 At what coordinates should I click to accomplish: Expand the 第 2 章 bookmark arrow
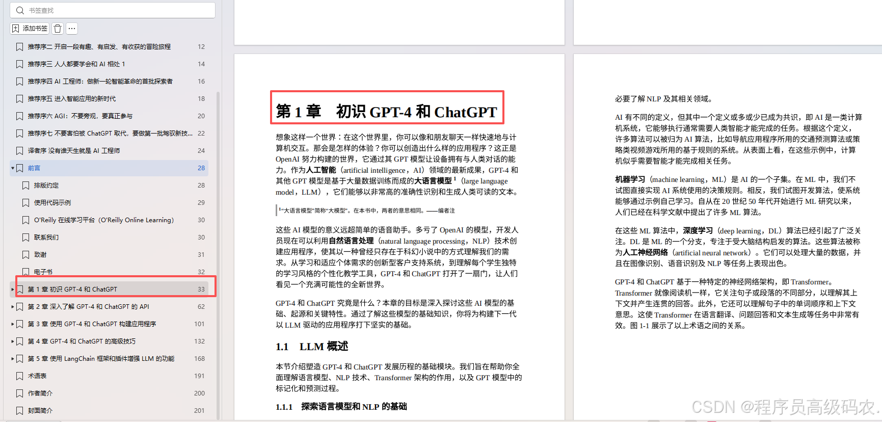12,307
